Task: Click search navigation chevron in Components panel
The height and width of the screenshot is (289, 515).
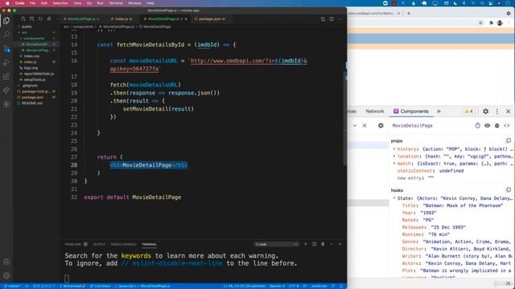Action: [355, 125]
